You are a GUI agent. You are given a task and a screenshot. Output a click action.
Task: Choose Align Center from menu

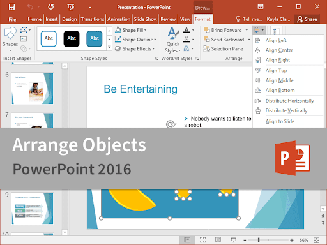(288, 50)
